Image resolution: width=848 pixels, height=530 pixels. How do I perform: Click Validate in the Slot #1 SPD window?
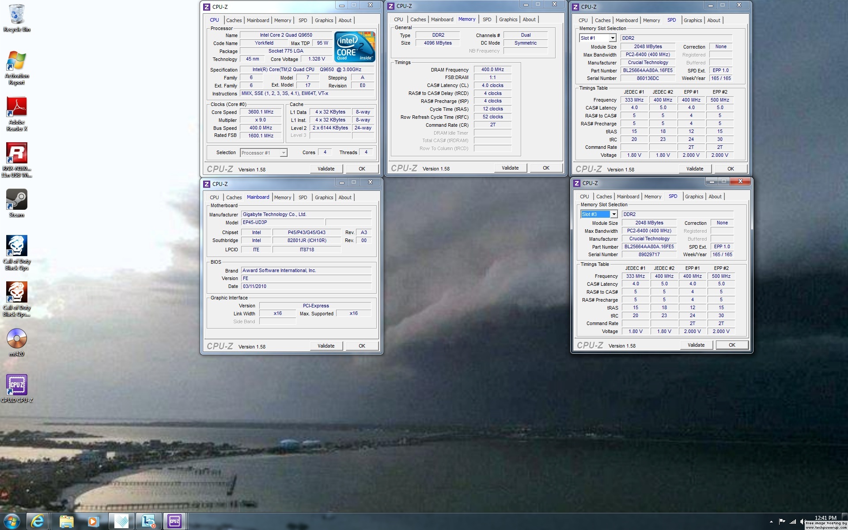click(695, 169)
